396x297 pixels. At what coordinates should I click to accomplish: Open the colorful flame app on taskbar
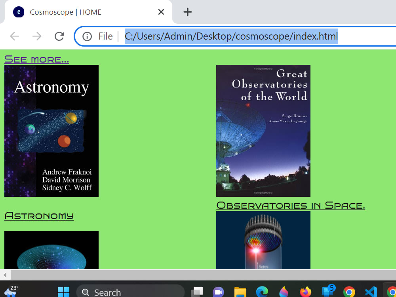click(x=284, y=292)
